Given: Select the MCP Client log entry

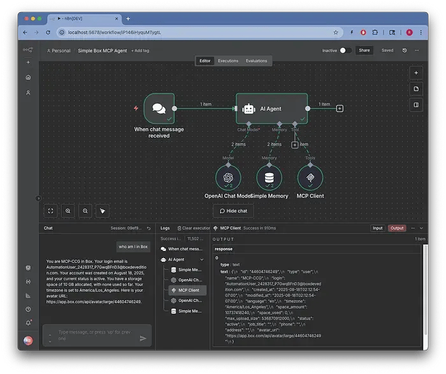Looking at the screenshot, I should 188,290.
